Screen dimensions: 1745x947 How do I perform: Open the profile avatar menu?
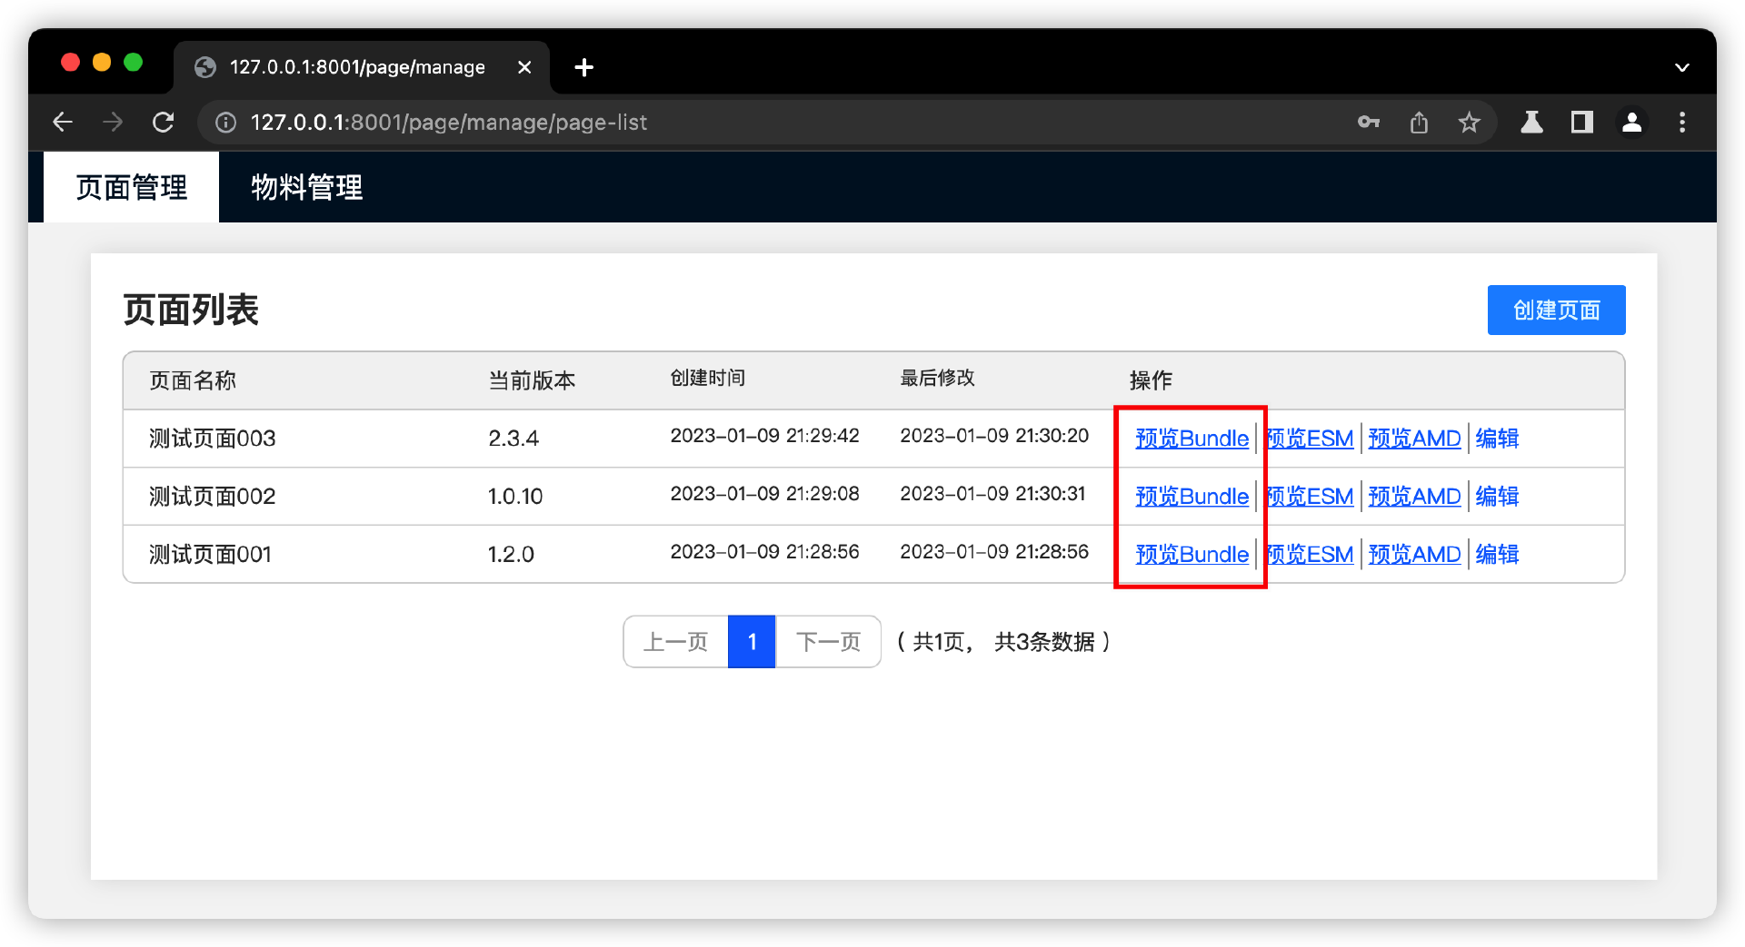(1631, 123)
